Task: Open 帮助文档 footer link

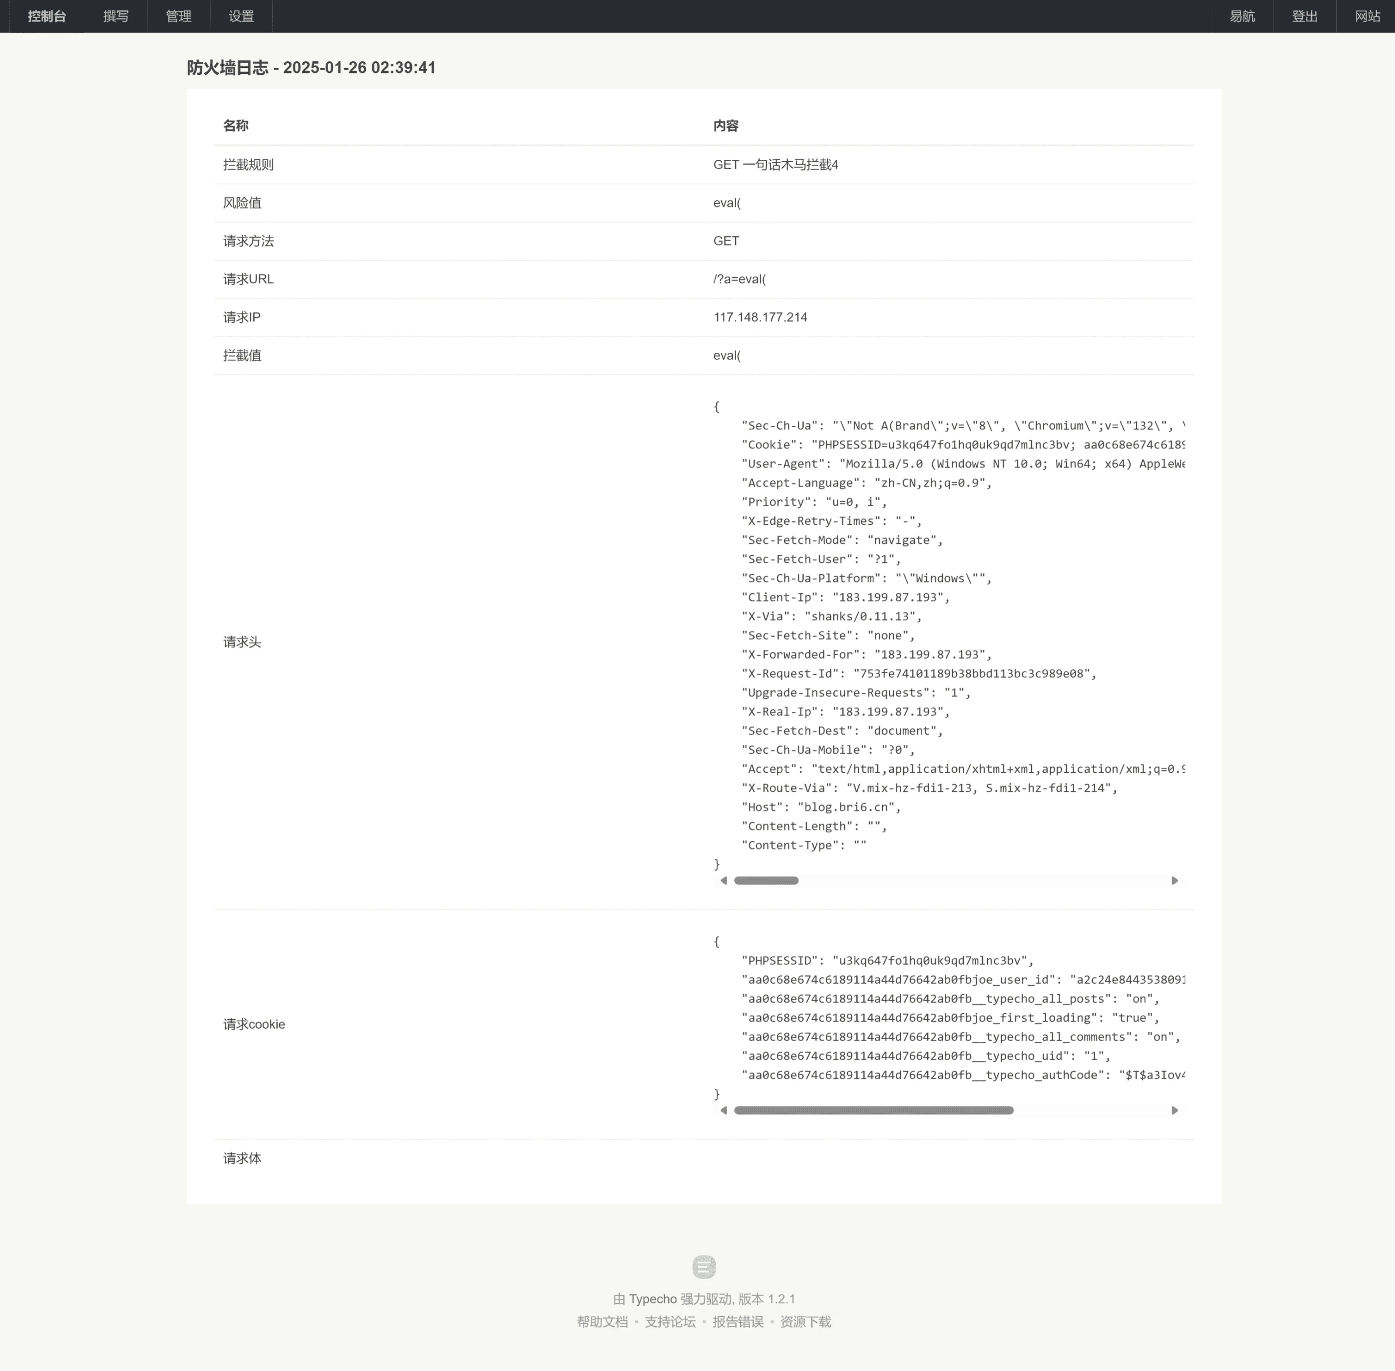Action: (x=602, y=1322)
